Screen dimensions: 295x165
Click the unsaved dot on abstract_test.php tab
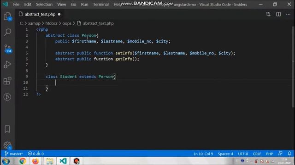point(59,14)
